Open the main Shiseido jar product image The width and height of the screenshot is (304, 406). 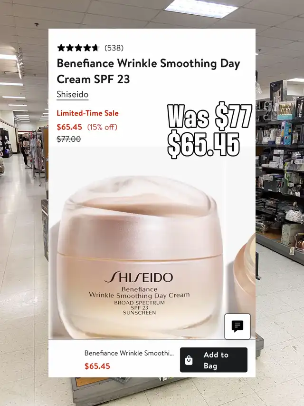point(140,257)
